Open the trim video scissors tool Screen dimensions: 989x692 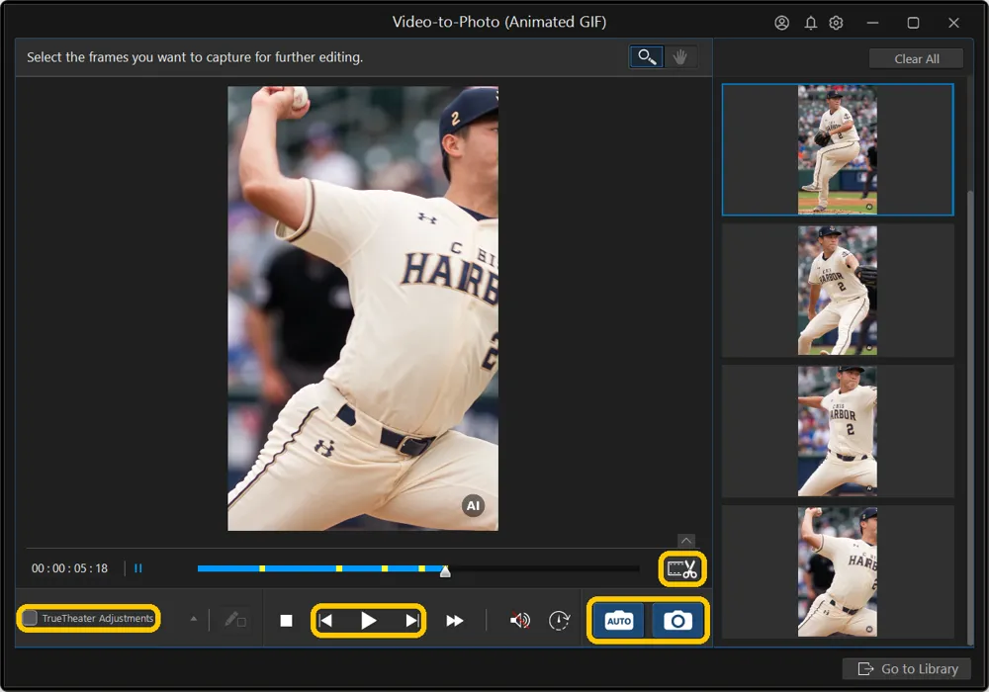681,569
